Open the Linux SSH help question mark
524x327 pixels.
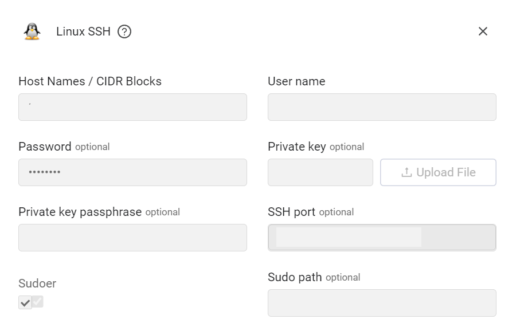(x=124, y=31)
